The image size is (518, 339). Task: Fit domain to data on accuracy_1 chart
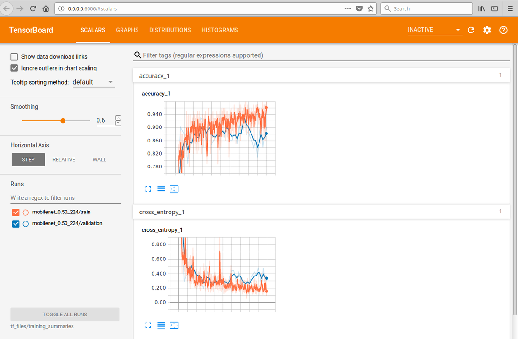pyautogui.click(x=174, y=189)
